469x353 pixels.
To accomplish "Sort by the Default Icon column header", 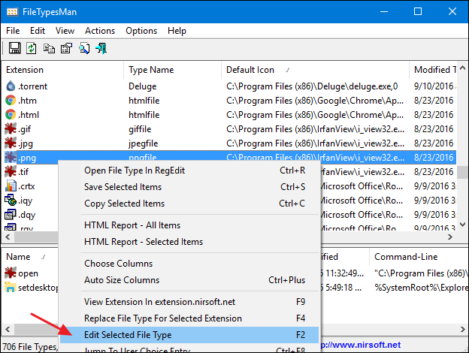I will tap(250, 70).
